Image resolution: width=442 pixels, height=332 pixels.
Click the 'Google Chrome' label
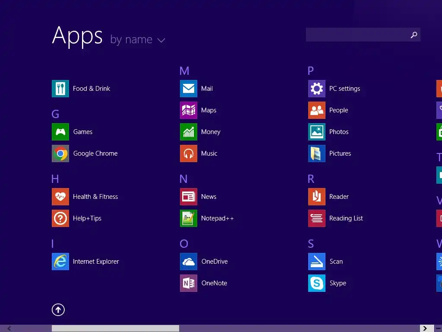pos(95,153)
